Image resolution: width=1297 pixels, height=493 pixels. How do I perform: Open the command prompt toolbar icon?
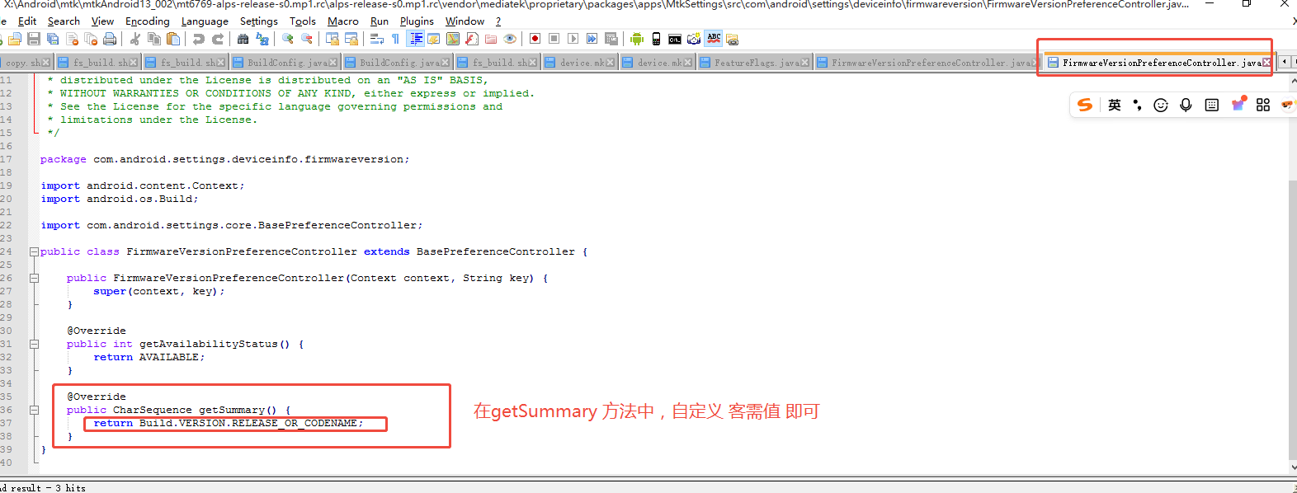[x=675, y=39]
